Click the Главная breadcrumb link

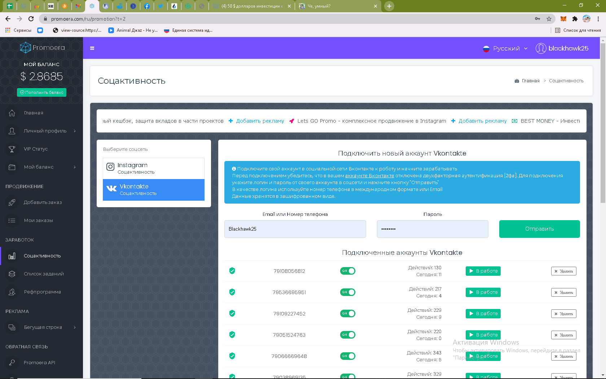tap(527, 81)
